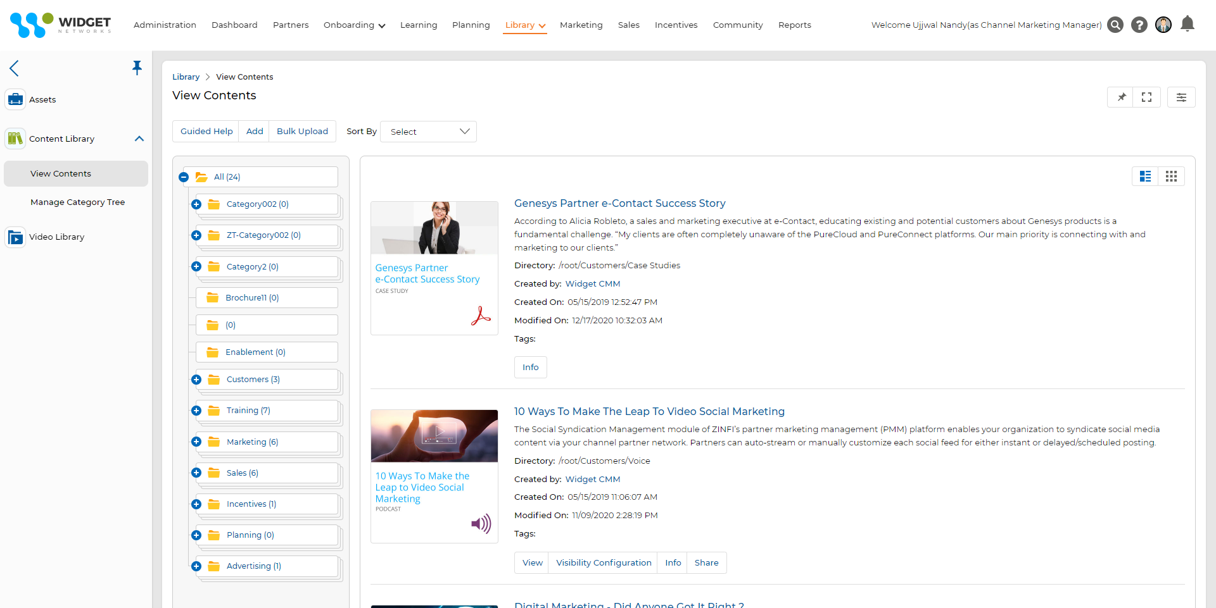
Task: Open the notifications bell
Action: (x=1187, y=24)
